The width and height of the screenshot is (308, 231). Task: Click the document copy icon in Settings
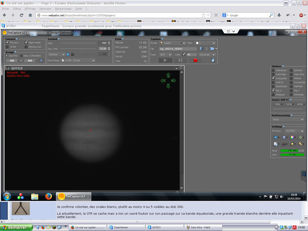(x=275, y=144)
